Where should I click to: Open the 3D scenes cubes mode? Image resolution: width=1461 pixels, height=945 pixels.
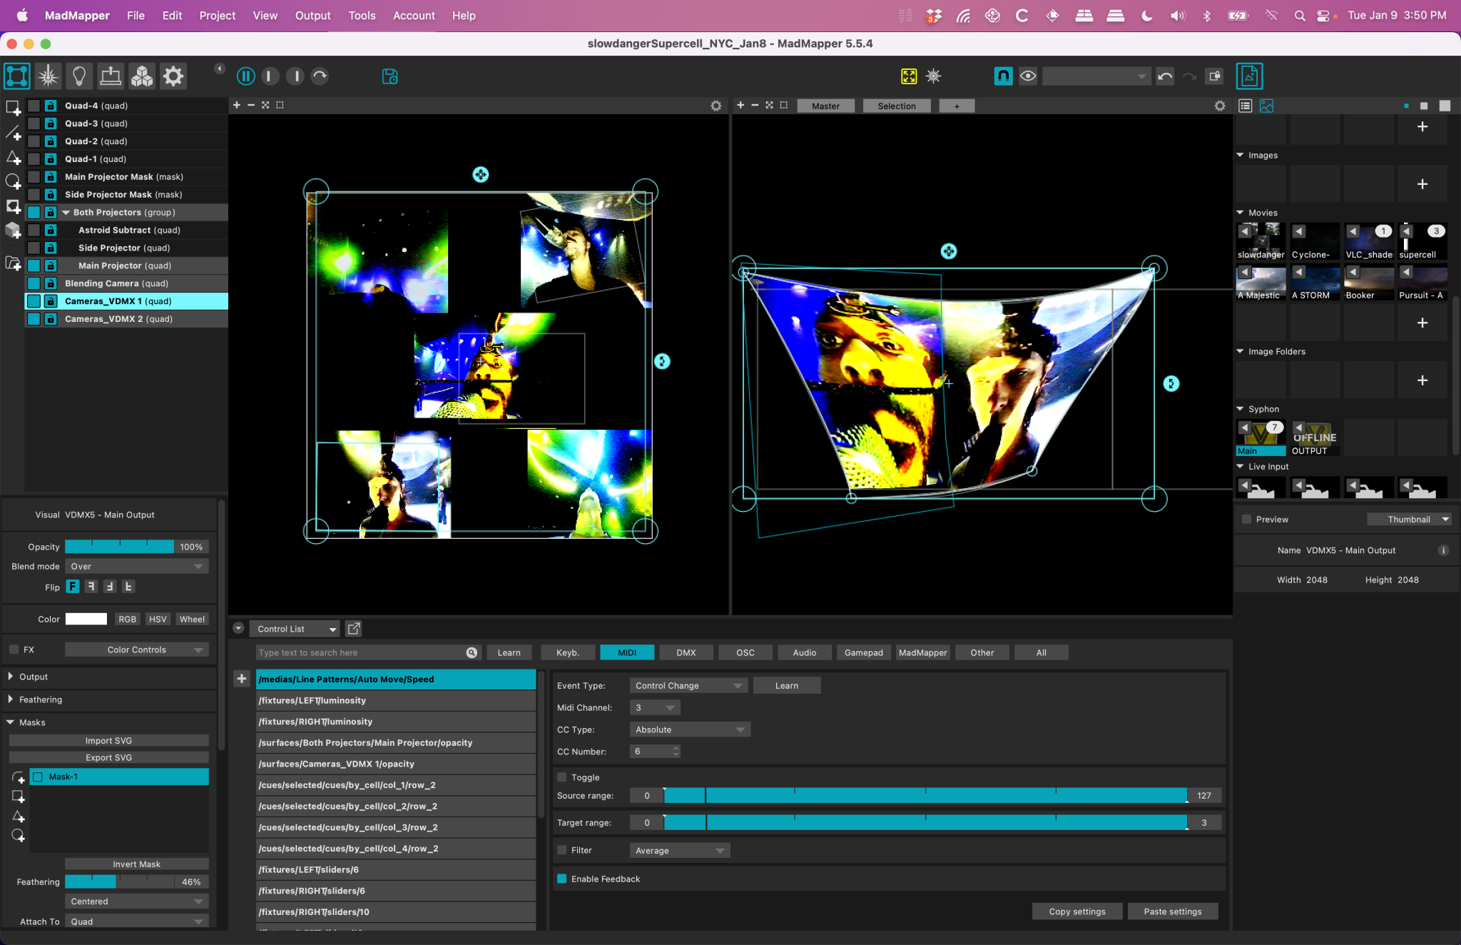pos(142,76)
